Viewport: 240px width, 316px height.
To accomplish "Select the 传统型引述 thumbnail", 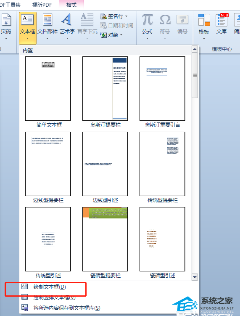I will (x=48, y=239).
